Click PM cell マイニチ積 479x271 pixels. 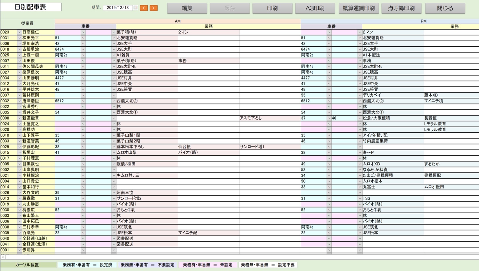pos(451,101)
